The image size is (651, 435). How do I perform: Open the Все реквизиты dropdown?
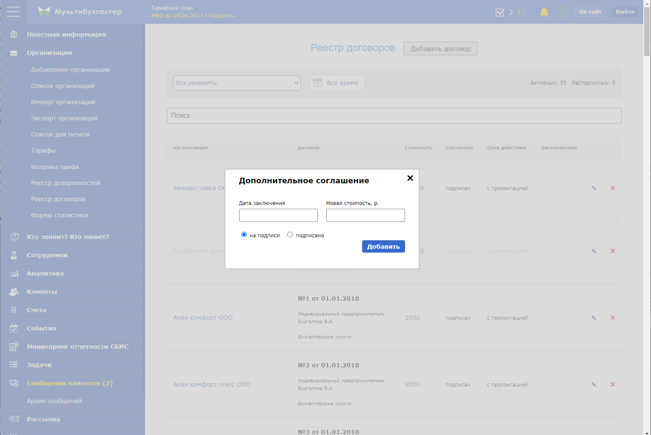[x=237, y=83]
